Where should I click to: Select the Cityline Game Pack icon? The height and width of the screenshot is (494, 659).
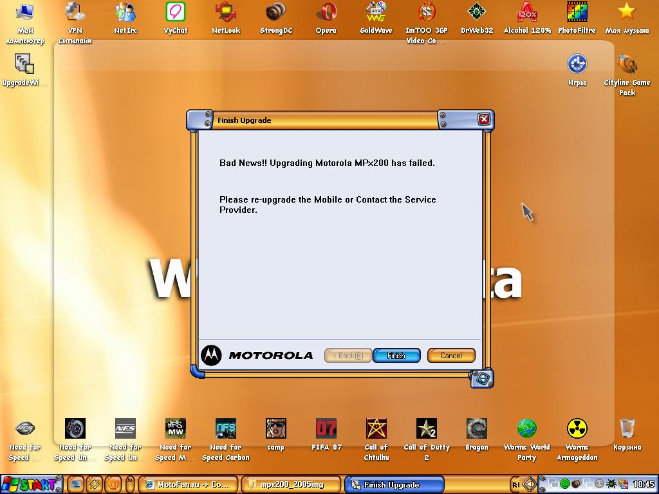point(627,75)
